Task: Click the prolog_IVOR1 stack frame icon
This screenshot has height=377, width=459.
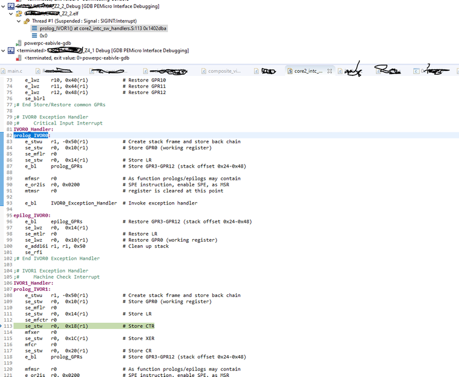Action: [x=35, y=29]
